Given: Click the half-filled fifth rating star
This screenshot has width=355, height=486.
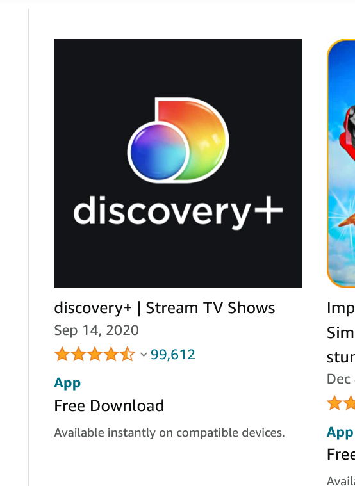Looking at the screenshot, I should (128, 354).
